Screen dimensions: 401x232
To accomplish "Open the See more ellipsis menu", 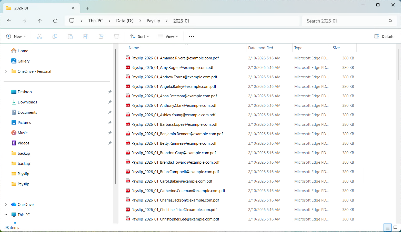I will 191,36.
